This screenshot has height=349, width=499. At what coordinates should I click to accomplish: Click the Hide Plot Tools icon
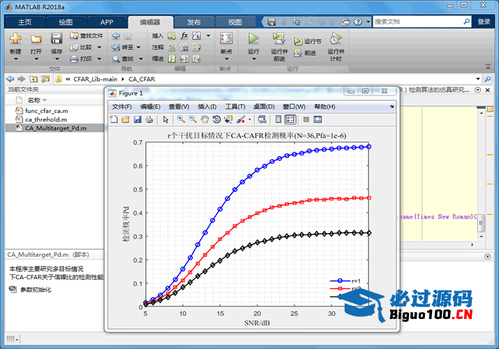coord(306,119)
